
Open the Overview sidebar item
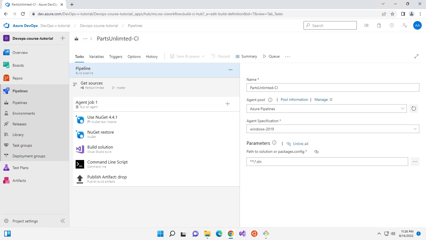click(35, 53)
